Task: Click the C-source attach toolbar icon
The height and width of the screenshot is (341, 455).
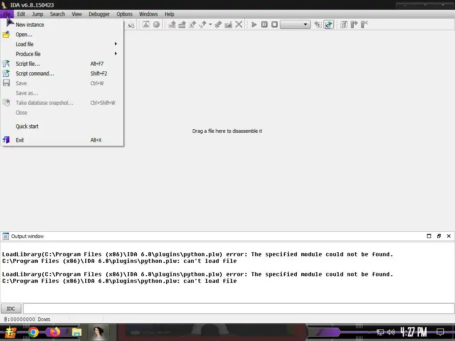Action: tap(318, 25)
